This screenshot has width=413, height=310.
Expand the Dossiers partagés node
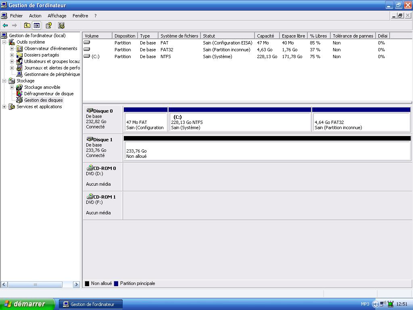coord(12,55)
